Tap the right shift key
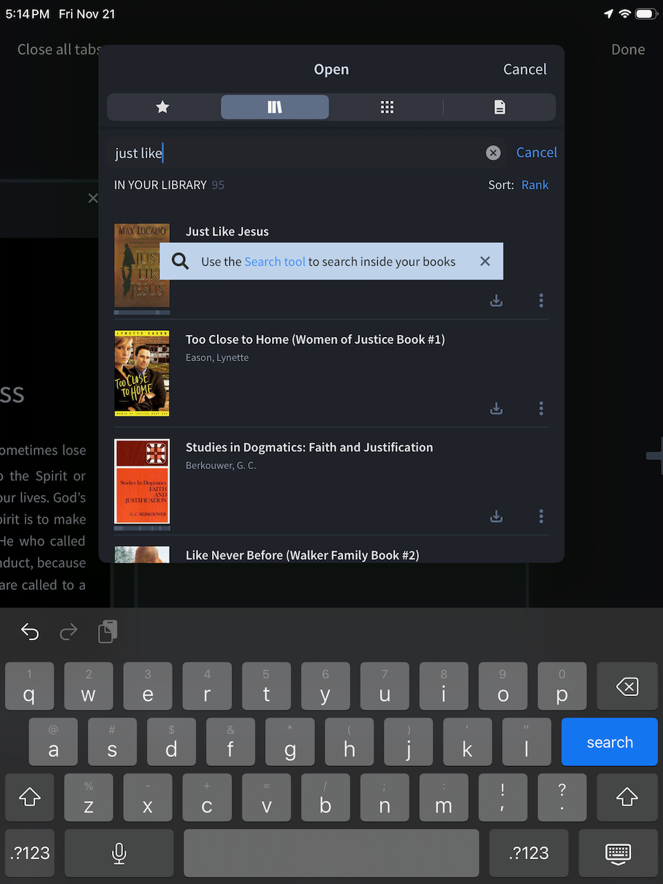663x884 pixels. click(x=627, y=797)
